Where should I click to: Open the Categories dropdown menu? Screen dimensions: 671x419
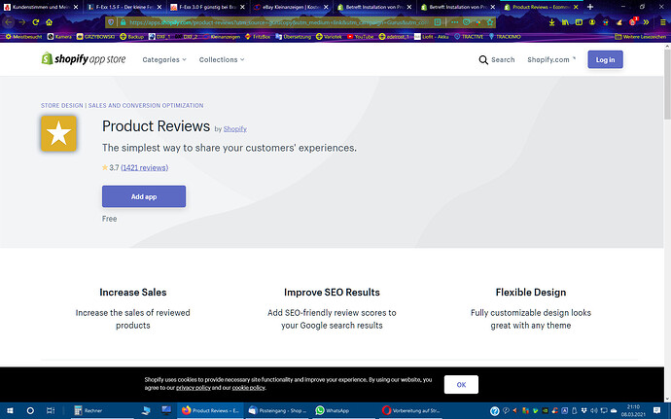click(164, 59)
